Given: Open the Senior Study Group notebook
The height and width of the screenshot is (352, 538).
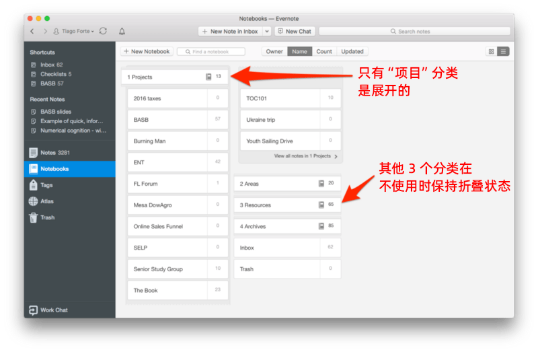Looking at the screenshot, I should (x=178, y=269).
